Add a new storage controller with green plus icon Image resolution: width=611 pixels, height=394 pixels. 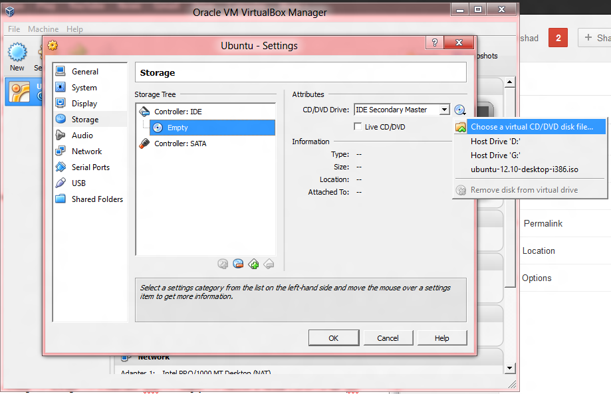(253, 263)
